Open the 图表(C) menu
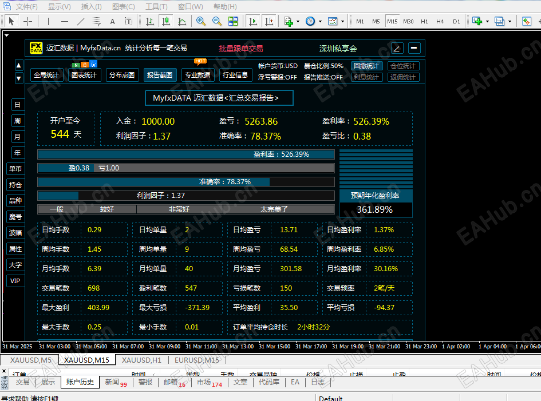 (123, 6)
